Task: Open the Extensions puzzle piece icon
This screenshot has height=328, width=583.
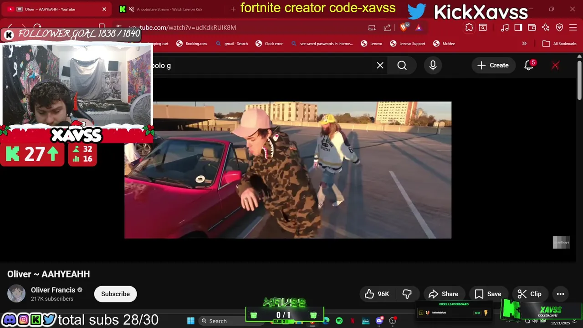Action: [469, 27]
